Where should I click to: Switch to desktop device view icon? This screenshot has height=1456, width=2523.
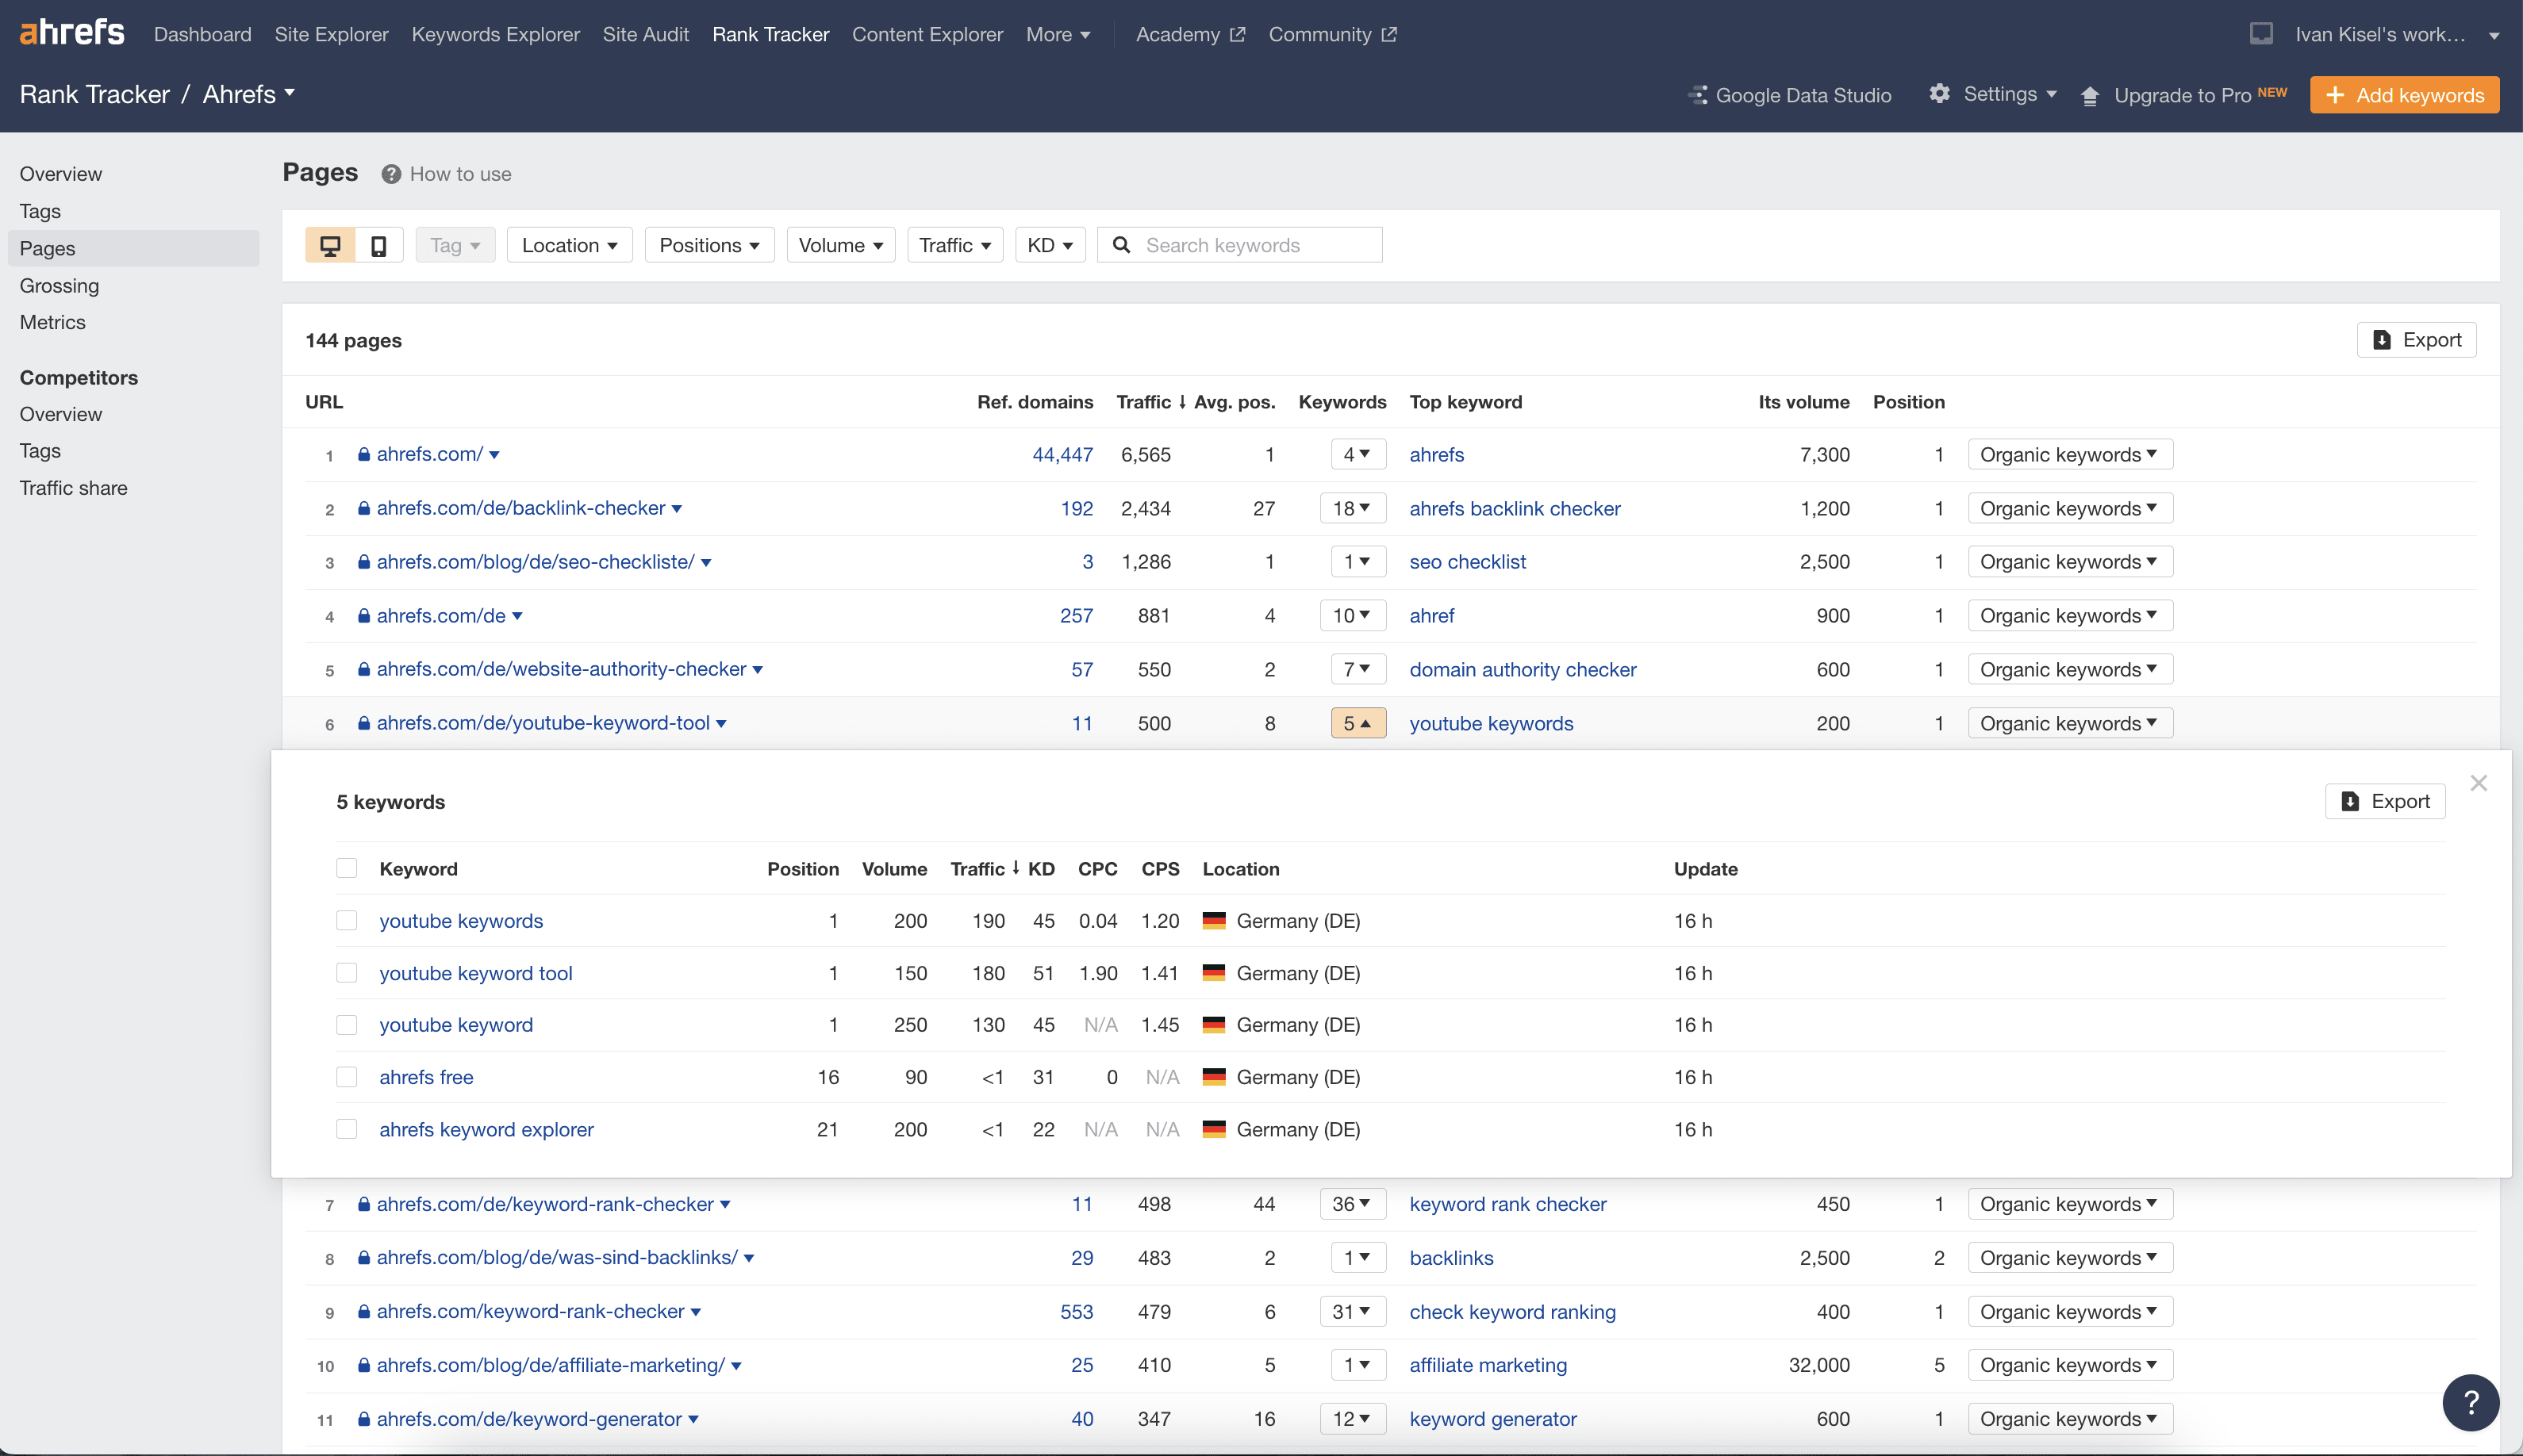coord(330,245)
